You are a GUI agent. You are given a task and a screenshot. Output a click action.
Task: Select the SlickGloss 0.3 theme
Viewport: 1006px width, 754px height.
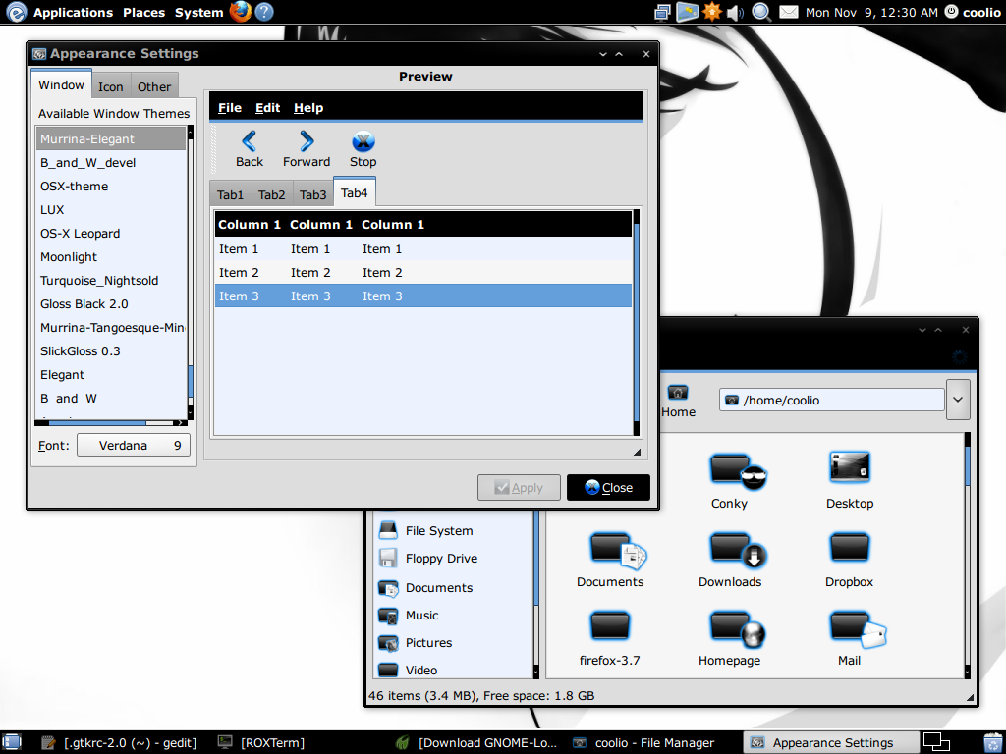[112, 351]
